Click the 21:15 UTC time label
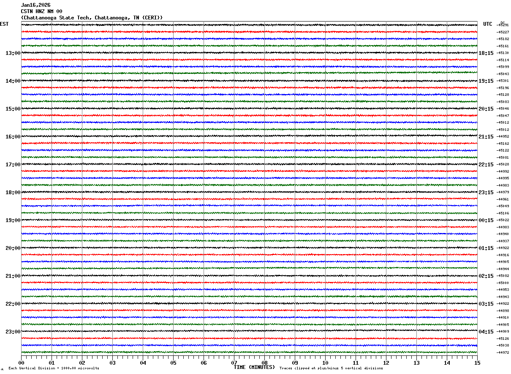 [486, 137]
